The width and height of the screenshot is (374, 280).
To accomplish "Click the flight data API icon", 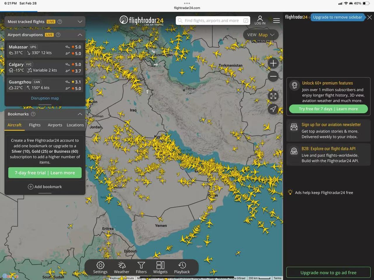I will [x=294, y=151].
